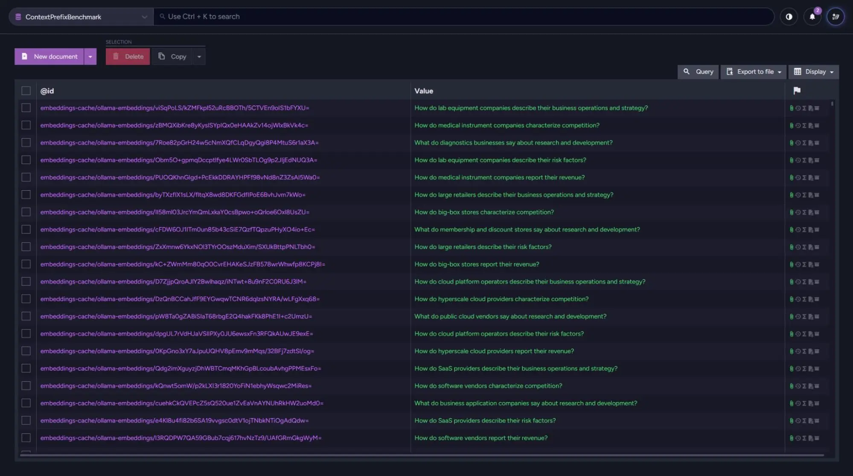Check the big-box stores competition row

pos(26,212)
